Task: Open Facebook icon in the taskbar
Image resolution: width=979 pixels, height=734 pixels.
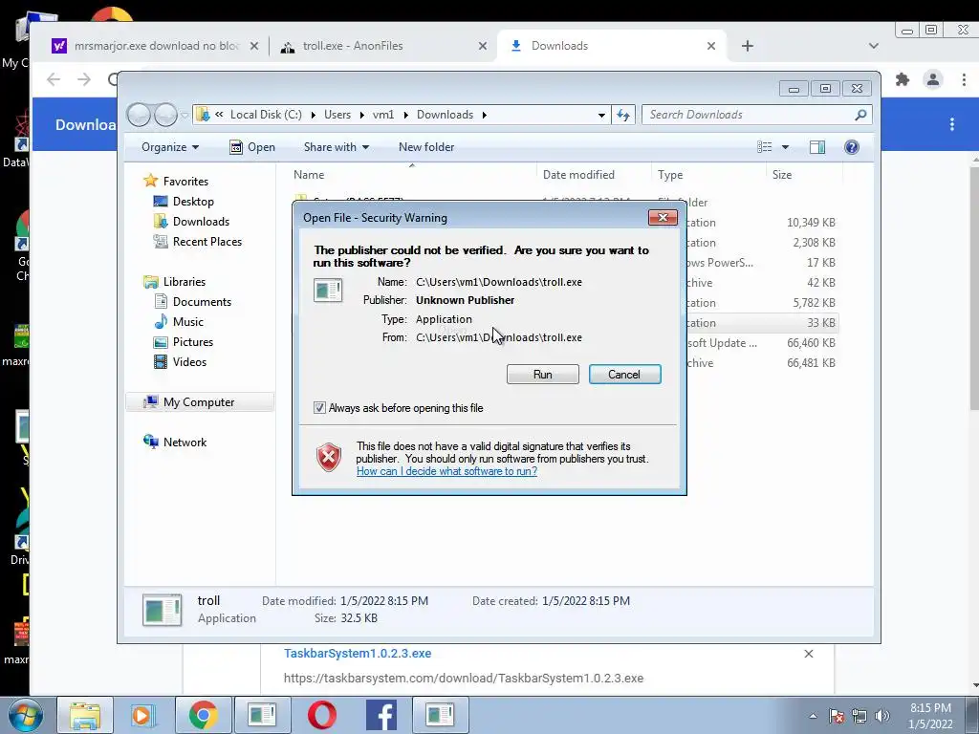Action: pyautogui.click(x=381, y=715)
